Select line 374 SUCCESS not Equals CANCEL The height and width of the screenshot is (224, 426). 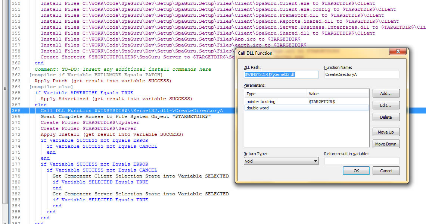(102, 146)
